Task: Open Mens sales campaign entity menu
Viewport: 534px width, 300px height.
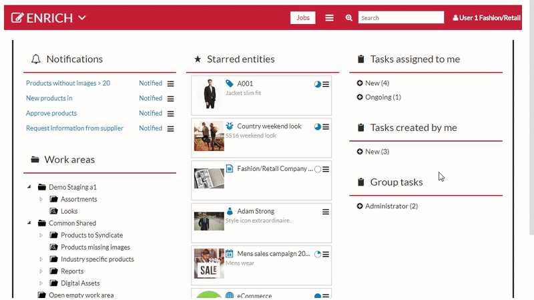Action: click(x=326, y=255)
